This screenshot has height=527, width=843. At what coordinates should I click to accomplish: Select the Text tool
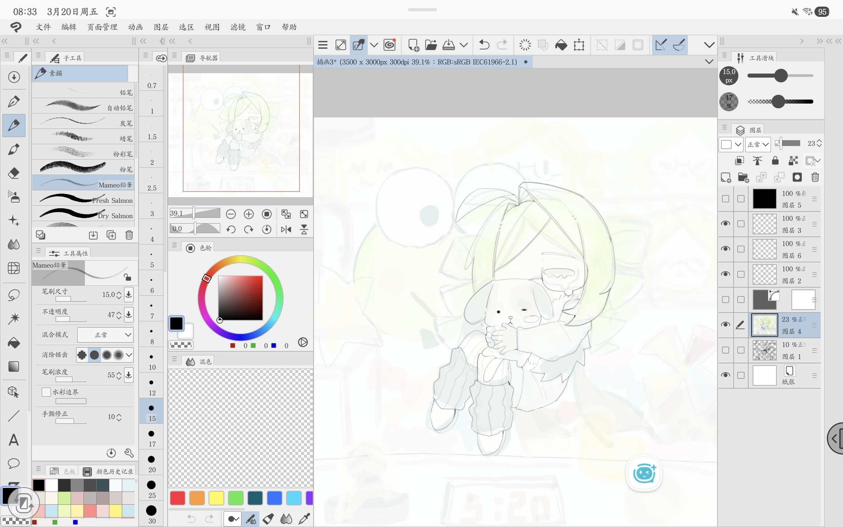click(14, 440)
